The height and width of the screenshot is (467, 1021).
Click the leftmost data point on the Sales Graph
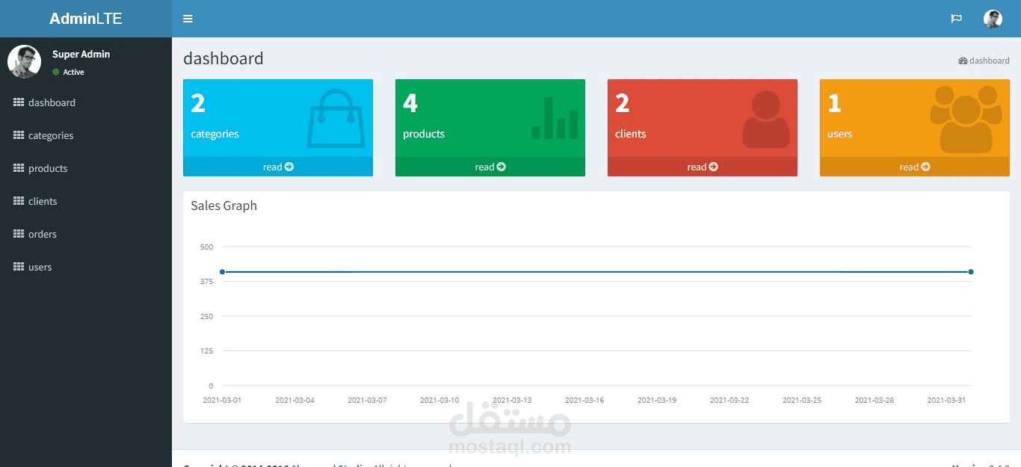tap(222, 271)
